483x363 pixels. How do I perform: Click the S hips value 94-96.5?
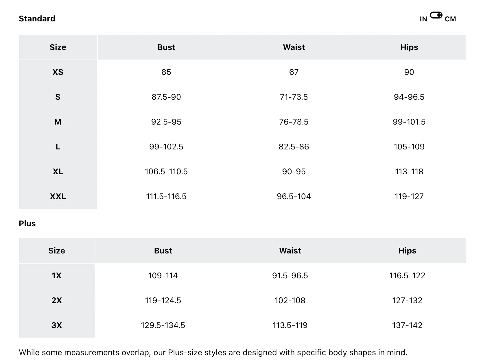click(x=409, y=97)
